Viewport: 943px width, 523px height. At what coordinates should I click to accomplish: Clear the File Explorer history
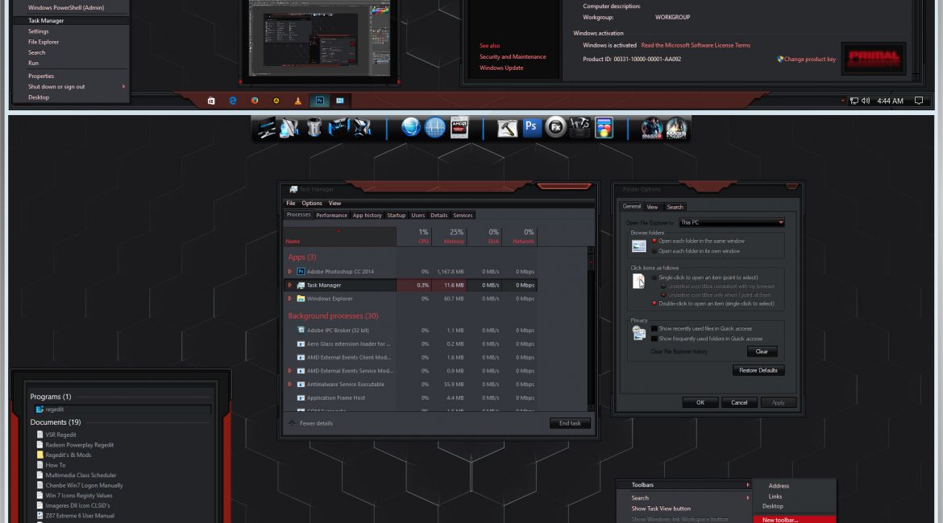pos(762,352)
